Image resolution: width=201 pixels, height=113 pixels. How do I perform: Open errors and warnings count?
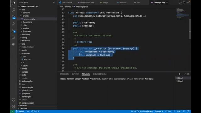pos(35,111)
